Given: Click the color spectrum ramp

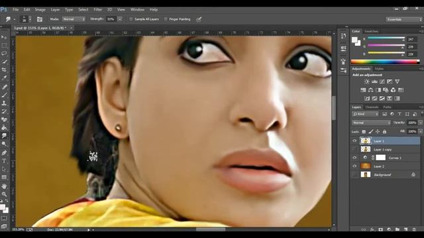Looking at the screenshot, I should point(385,61).
